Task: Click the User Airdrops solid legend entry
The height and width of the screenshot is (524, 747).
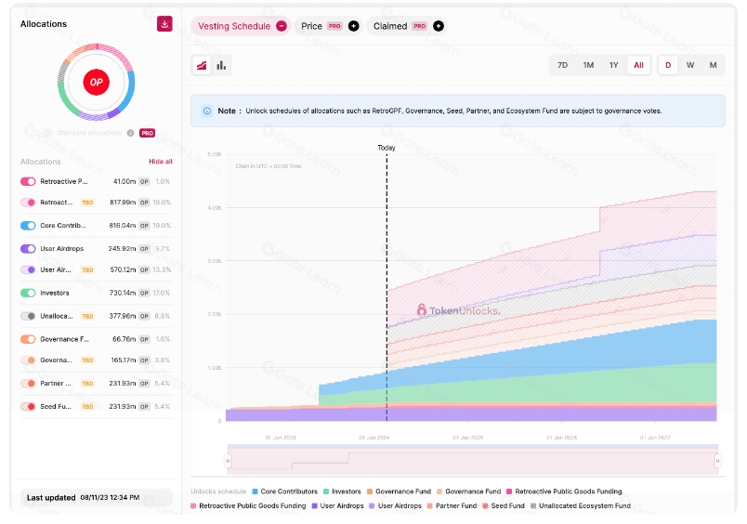Action: pyautogui.click(x=338, y=506)
